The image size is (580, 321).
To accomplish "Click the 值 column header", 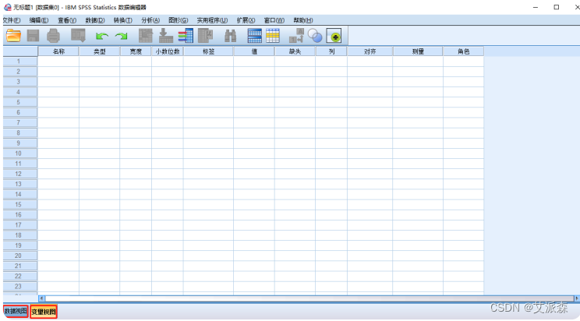I will (254, 51).
